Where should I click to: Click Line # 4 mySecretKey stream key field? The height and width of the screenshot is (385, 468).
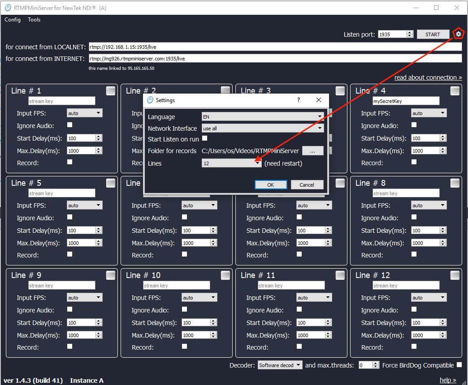406,101
